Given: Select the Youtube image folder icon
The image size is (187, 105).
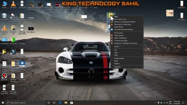Looking at the screenshot, I should coord(4,53).
